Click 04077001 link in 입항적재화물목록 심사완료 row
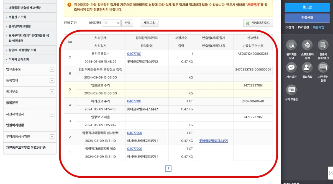This screenshot has width=333, height=184. point(135,133)
